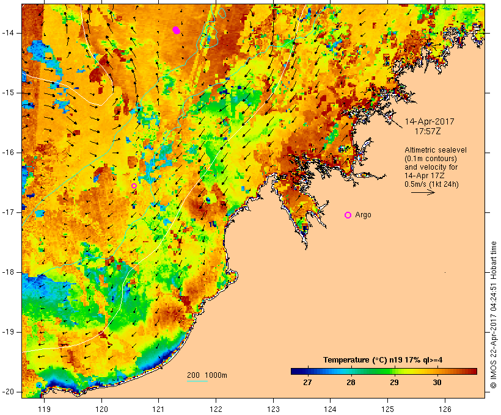Image resolution: width=501 pixels, height=415 pixels.
Task: Click the solid magenta Argo float marker
Action: (177, 31)
